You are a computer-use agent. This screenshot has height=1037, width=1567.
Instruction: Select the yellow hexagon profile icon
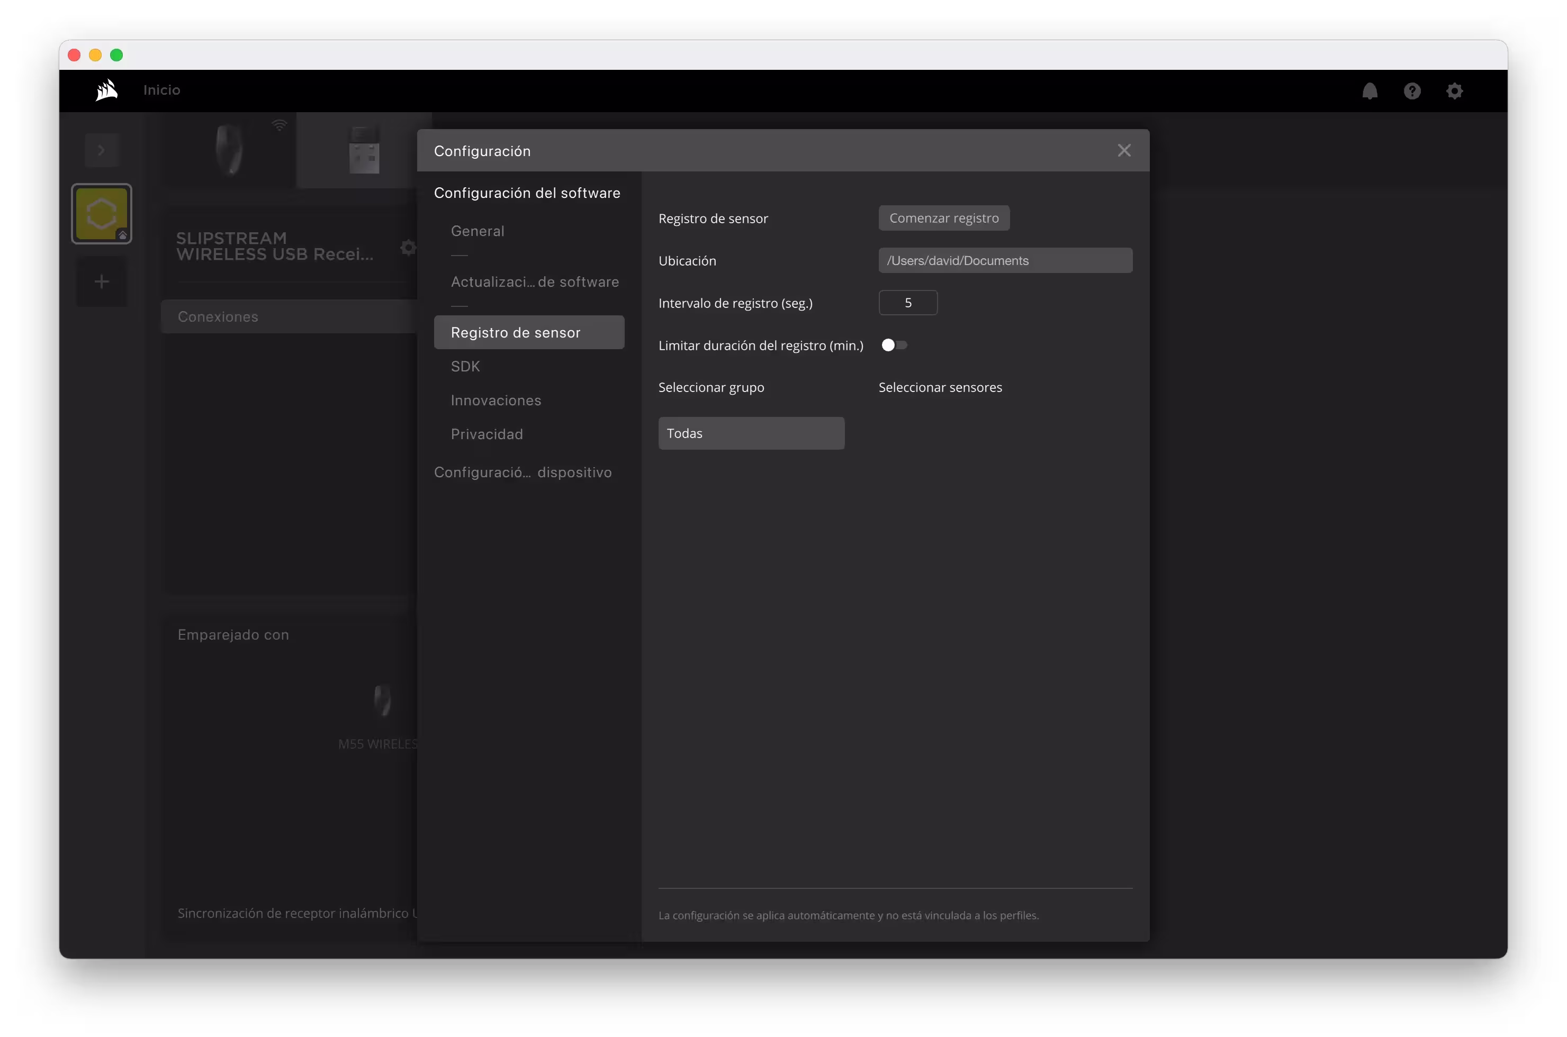(x=101, y=214)
